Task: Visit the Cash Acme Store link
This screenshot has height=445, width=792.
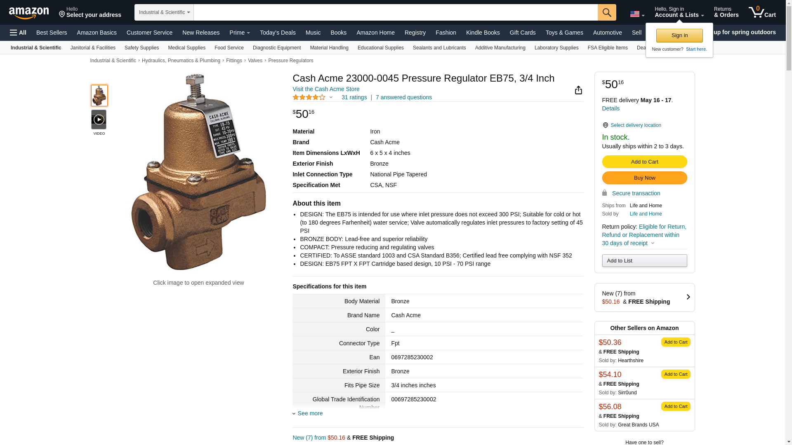Action: tap(326, 89)
